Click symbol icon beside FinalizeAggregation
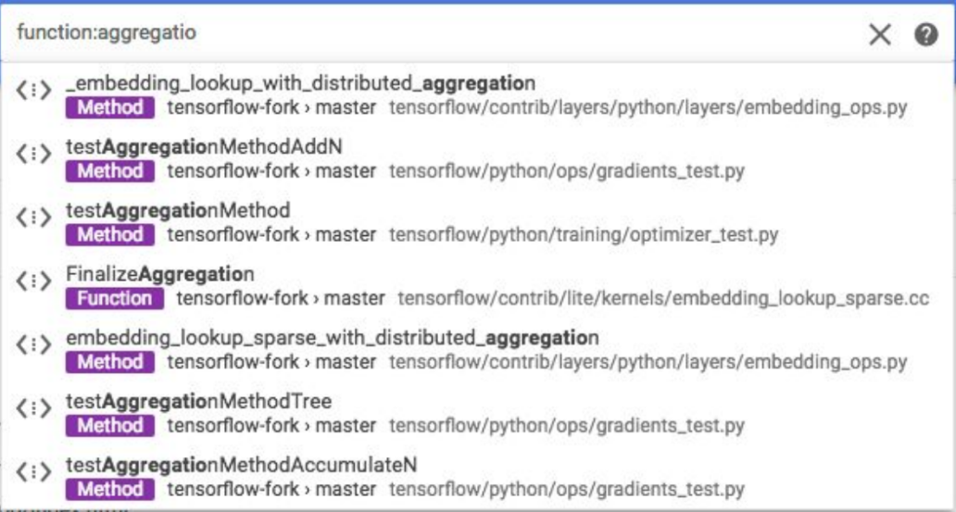The image size is (956, 512). [x=33, y=281]
